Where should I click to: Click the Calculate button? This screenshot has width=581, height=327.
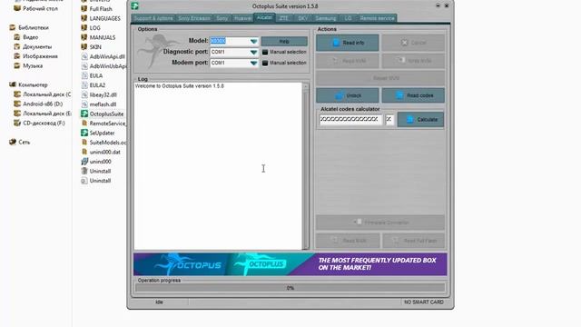[420, 120]
